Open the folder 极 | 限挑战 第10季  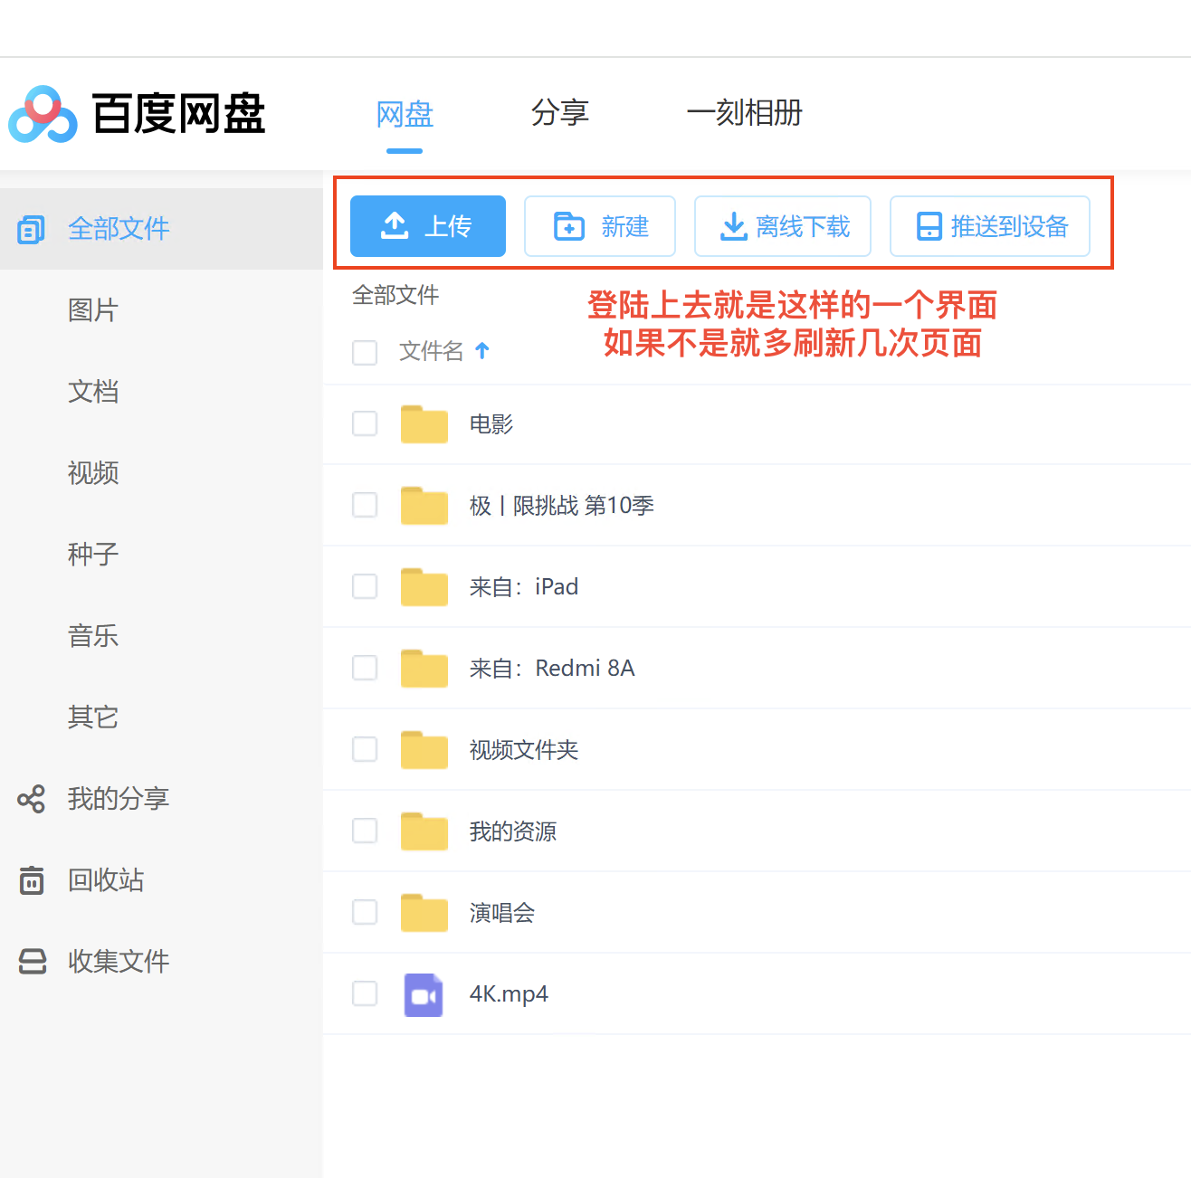point(561,506)
